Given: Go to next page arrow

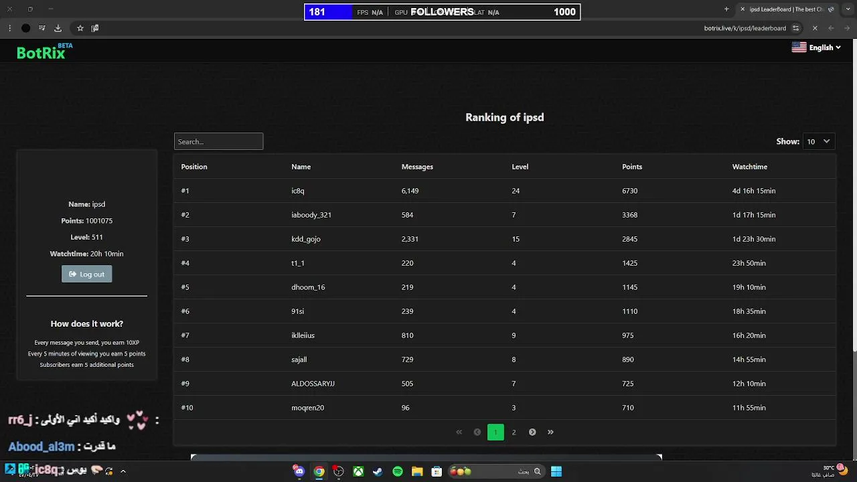Looking at the screenshot, I should click(x=532, y=432).
